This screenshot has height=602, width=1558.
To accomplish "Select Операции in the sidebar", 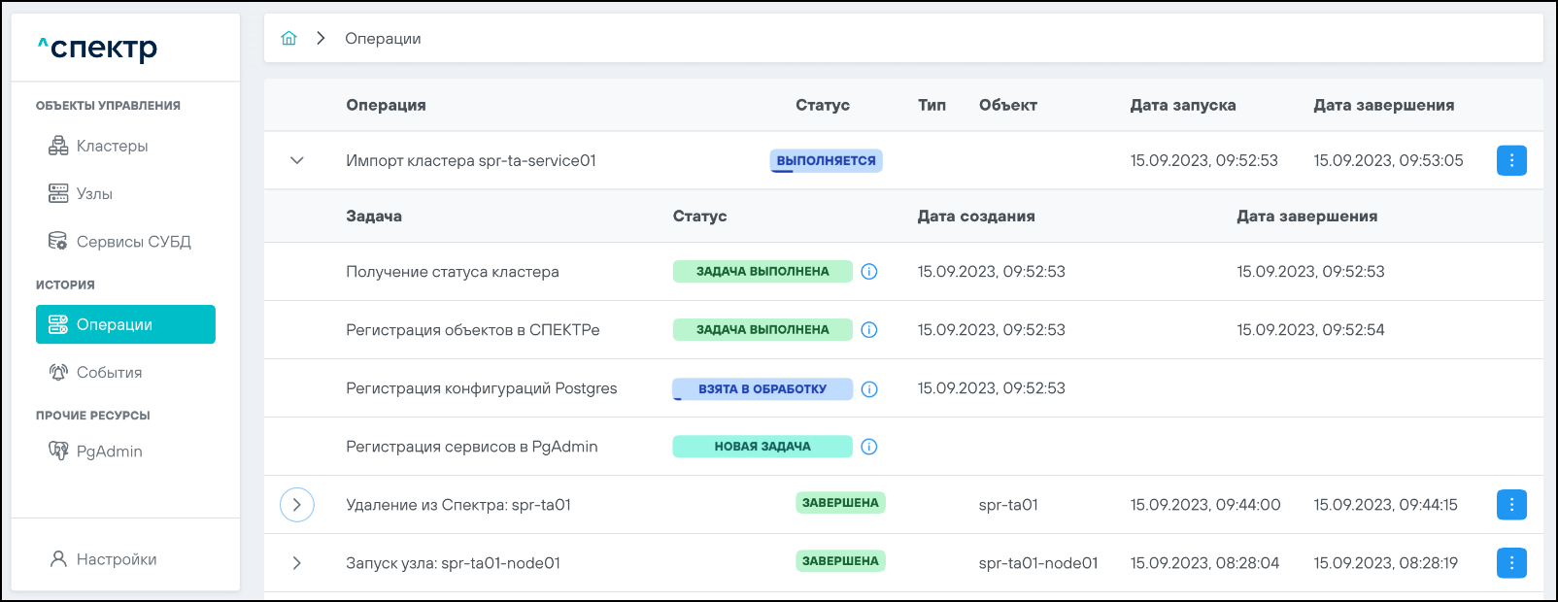I will click(125, 324).
